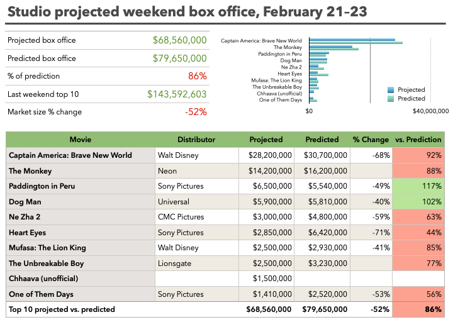Screen dimensions: 453x327
Task: Click The Unbreakable Boy table cell
Action: (81, 263)
